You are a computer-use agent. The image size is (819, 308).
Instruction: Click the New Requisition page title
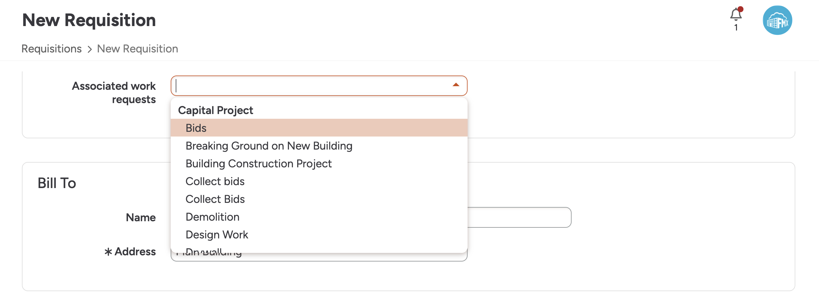89,20
